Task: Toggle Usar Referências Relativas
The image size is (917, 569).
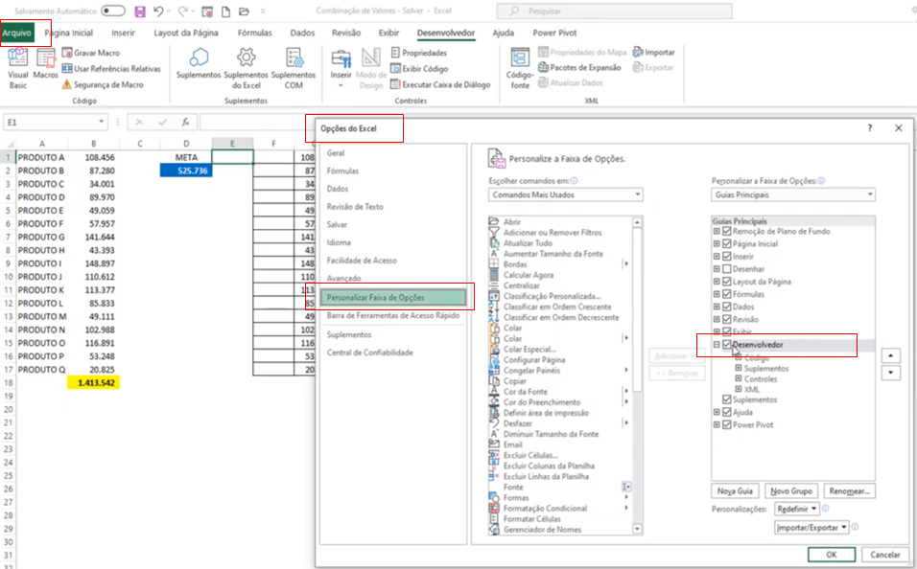Action: (x=111, y=68)
